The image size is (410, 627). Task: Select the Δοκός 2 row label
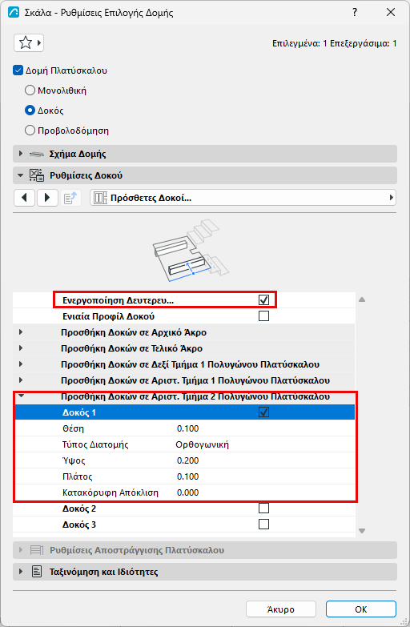click(79, 508)
